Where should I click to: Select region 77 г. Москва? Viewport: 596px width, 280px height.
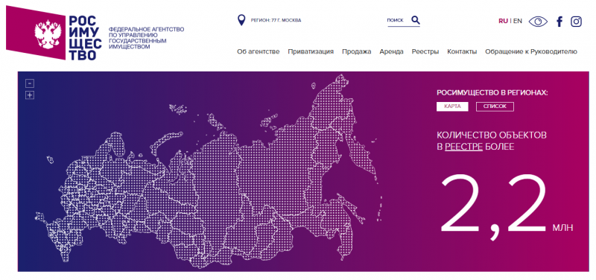point(276,21)
